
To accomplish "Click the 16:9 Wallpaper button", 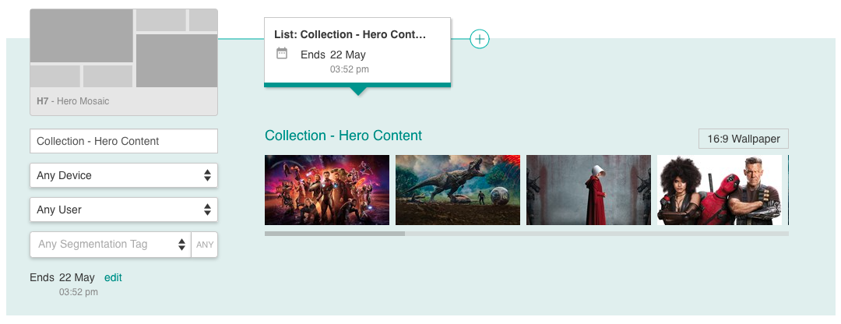I will [744, 139].
